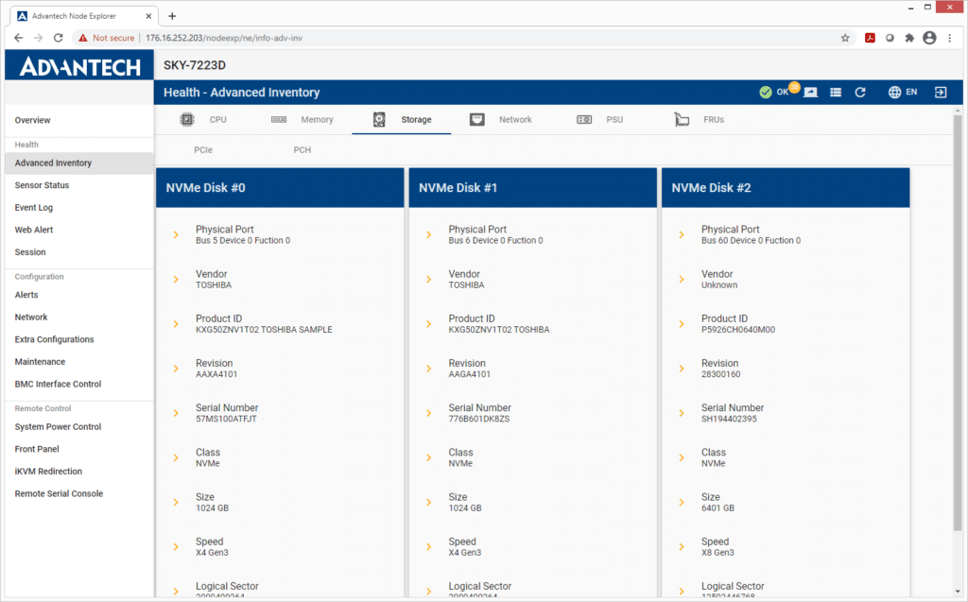968x602 pixels.
Task: Expand Revision row of NVMe Disk #1
Action: pos(428,369)
